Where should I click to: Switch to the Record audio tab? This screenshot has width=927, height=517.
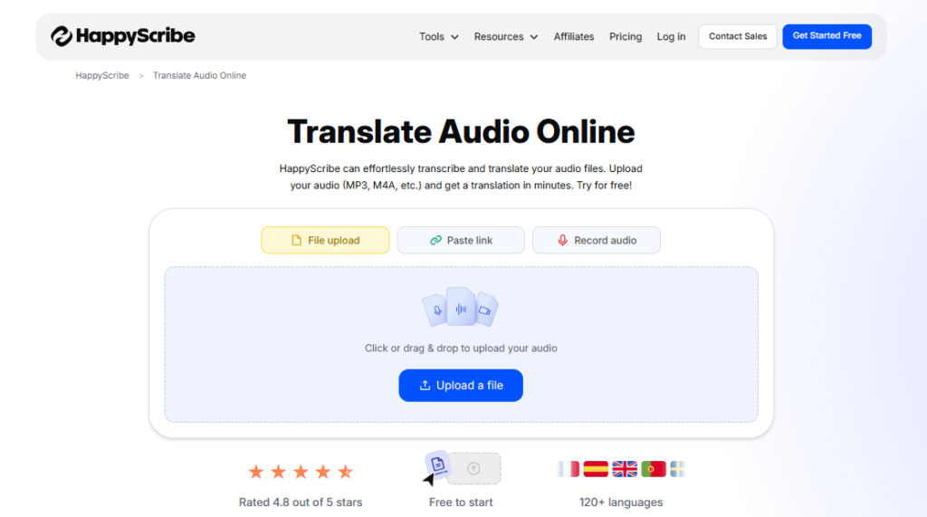click(597, 240)
